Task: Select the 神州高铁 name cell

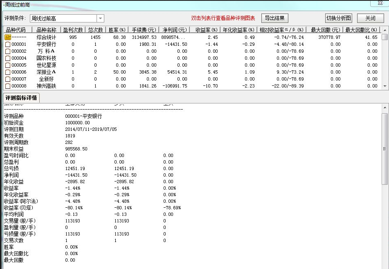Action: 46,86
